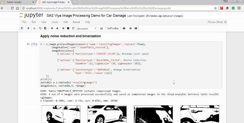Click the Last Checkpoint status text
This screenshot has width=244, height=123.
[x=155, y=16]
